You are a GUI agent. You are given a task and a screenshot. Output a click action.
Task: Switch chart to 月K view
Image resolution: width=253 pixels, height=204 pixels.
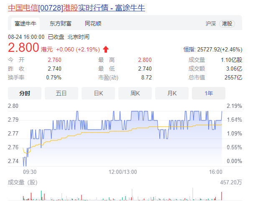172,93
